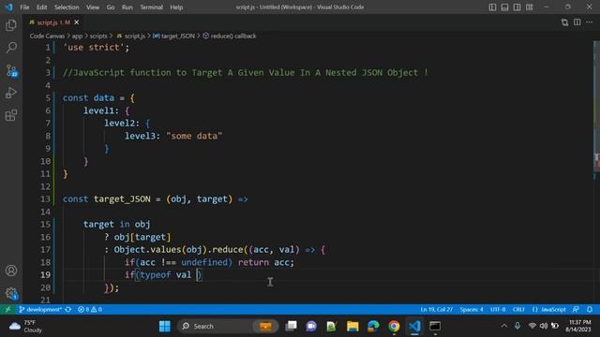Image resolution: width=600 pixels, height=337 pixels.
Task: Click the taskbar Search box
Action: pos(227,327)
